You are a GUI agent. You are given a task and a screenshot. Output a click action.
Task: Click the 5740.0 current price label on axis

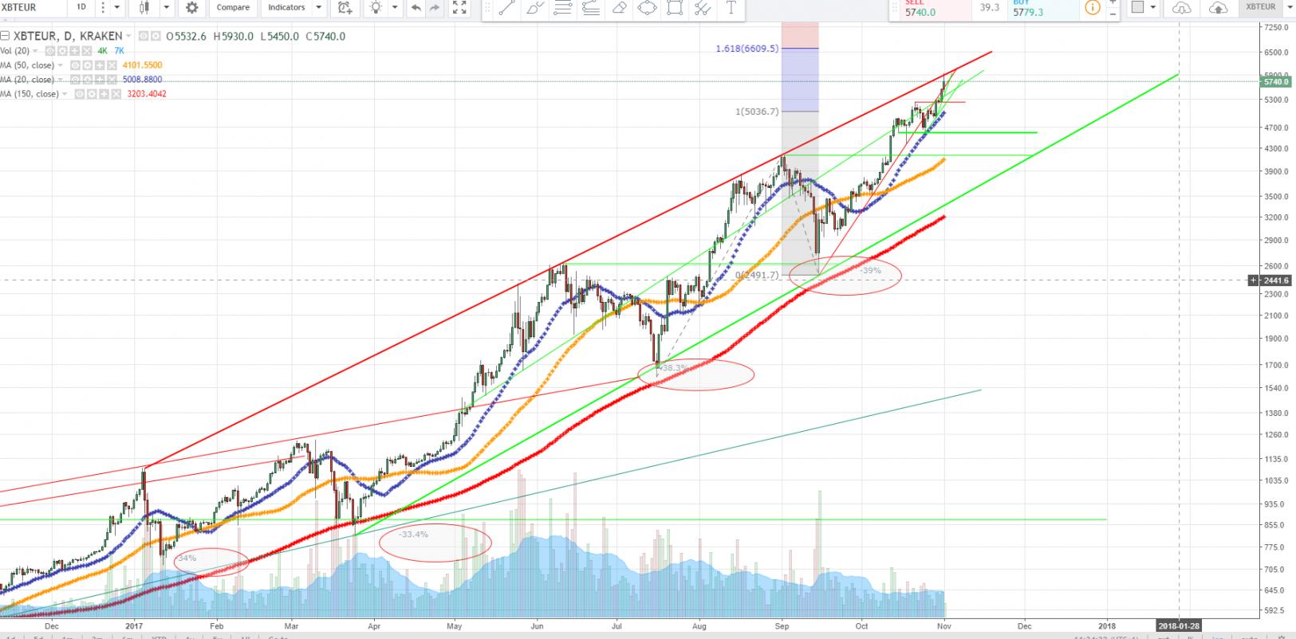tap(1277, 81)
